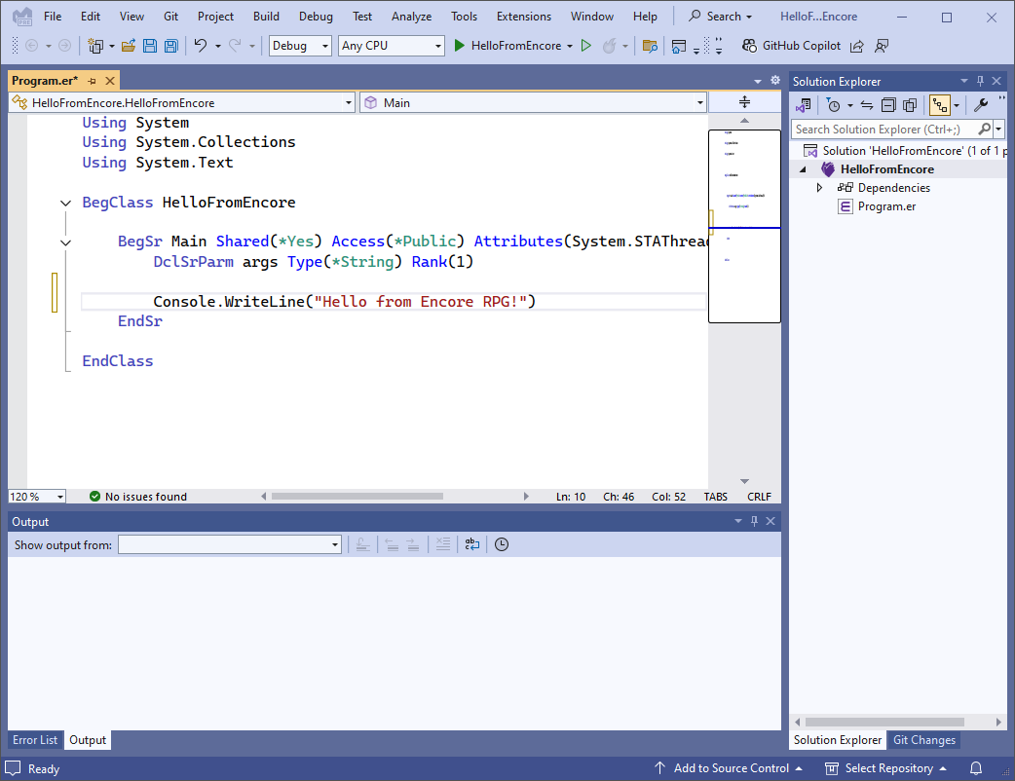Screen dimensions: 1015x781
Task: Open the Show output from dropdown
Action: [230, 544]
